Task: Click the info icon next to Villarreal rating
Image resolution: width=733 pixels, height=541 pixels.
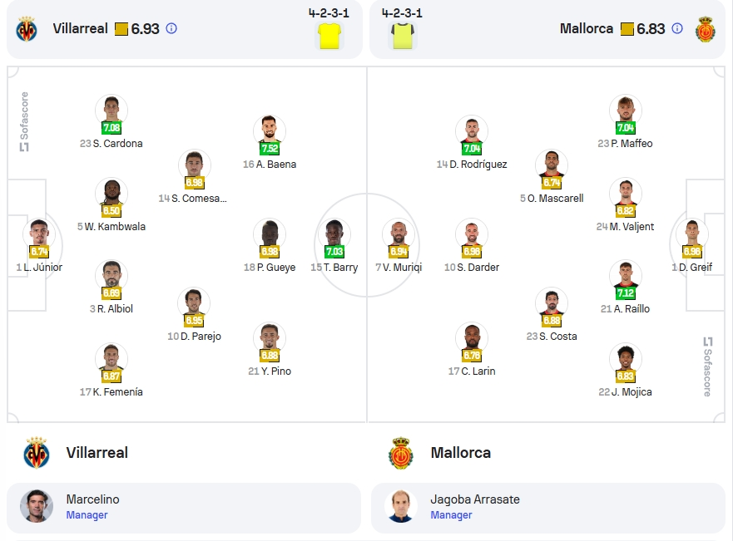Action: [x=171, y=28]
